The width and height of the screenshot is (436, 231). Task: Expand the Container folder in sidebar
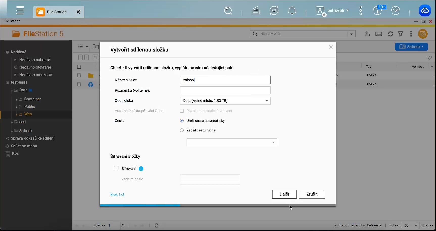[x=17, y=99]
